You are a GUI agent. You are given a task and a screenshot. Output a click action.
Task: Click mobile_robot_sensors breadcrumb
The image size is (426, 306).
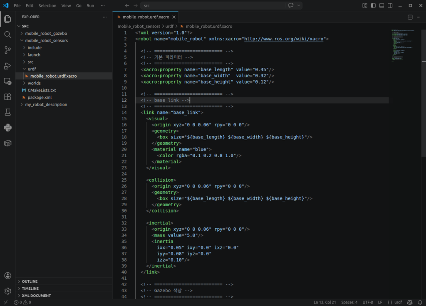[139, 26]
